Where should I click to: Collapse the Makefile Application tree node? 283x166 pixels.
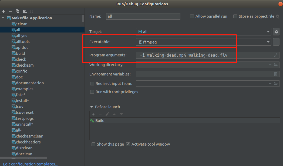pos(3,18)
